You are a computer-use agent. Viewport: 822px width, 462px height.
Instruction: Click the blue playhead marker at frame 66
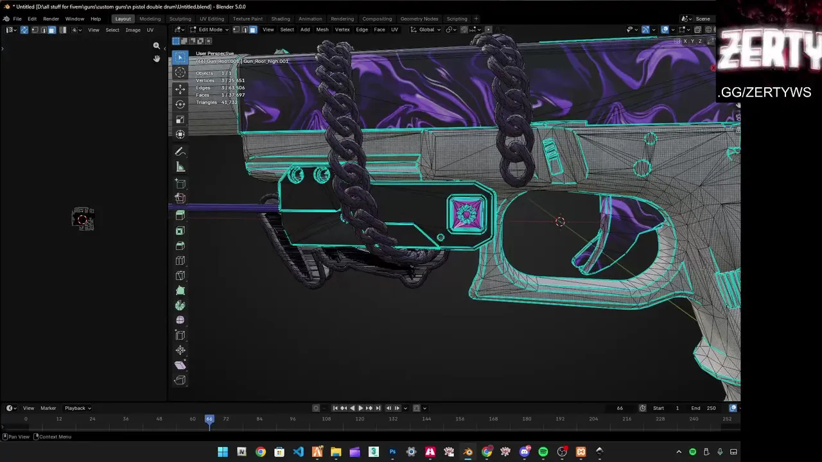point(209,418)
